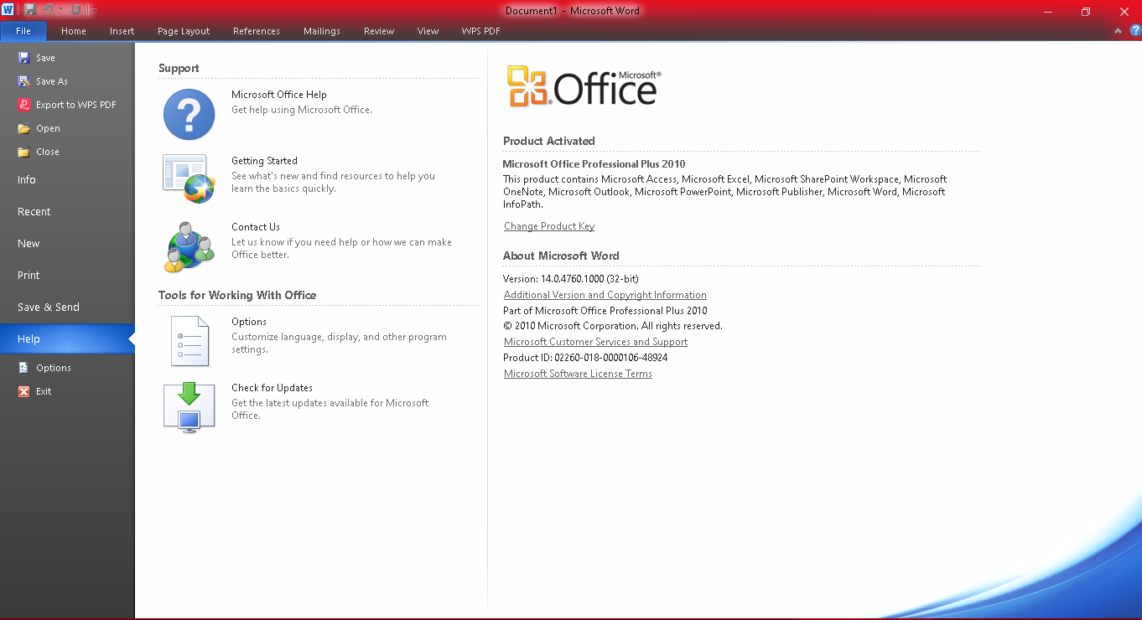Screen dimensions: 1142x620
Task: Select Print from the File menu
Action: click(28, 275)
